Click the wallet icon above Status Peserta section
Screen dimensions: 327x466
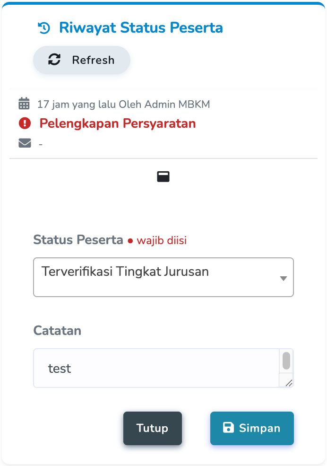pos(163,176)
